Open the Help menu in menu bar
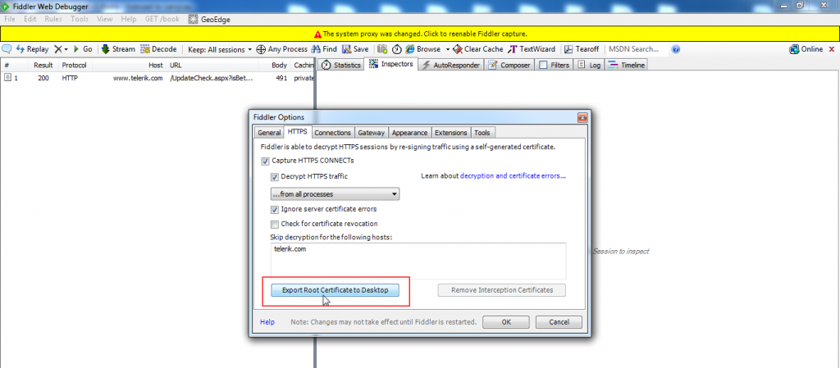 click(x=129, y=19)
